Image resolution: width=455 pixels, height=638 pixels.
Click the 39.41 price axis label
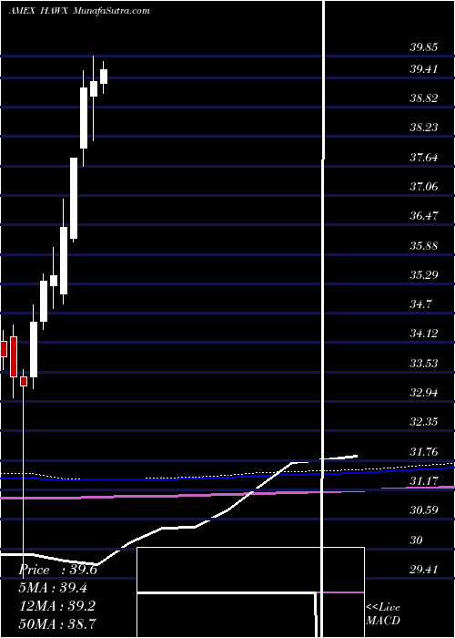pyautogui.click(x=424, y=68)
